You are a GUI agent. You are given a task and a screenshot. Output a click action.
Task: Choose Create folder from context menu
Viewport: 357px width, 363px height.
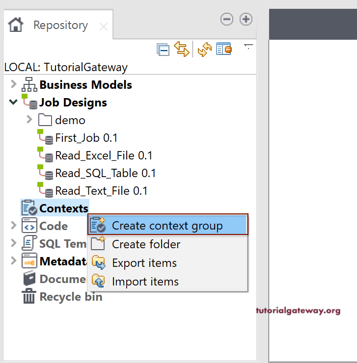point(146,244)
